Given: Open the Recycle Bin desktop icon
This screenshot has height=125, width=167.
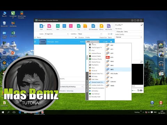Looking at the screenshot, I should click(5, 24).
